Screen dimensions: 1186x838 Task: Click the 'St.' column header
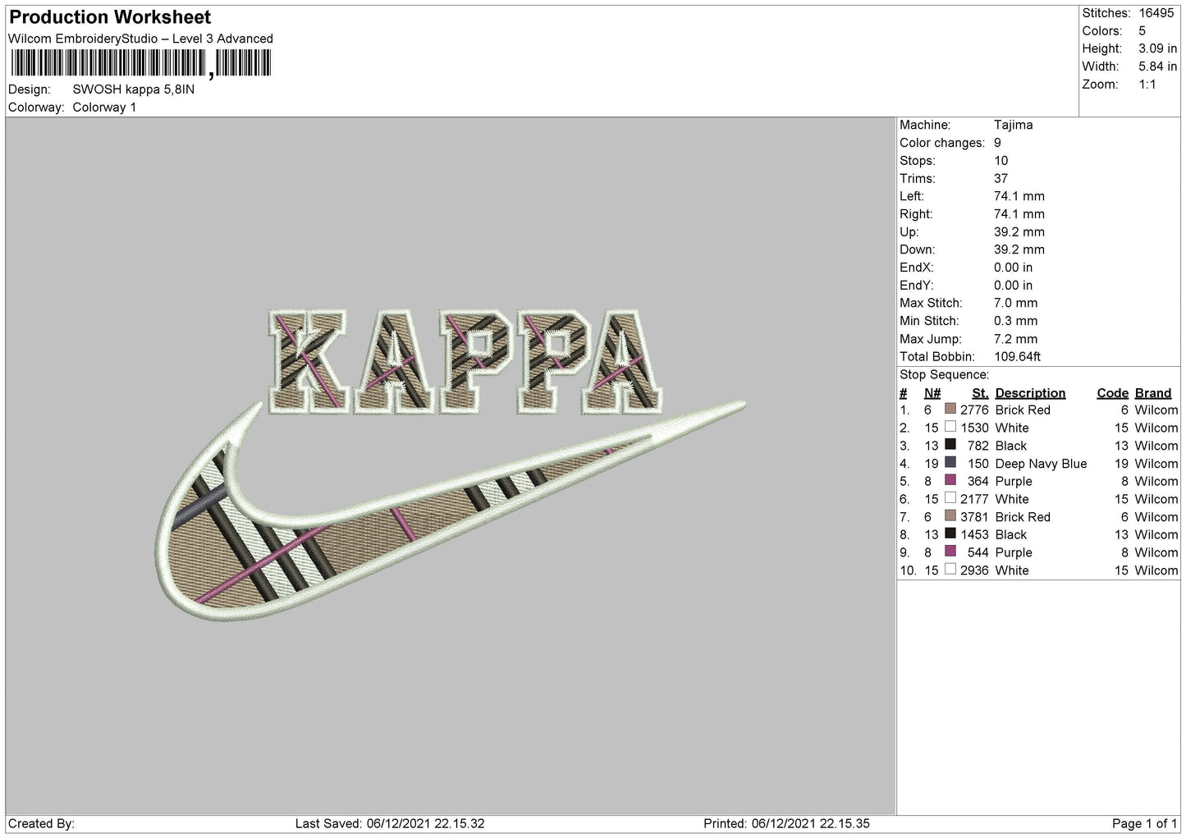(980, 393)
